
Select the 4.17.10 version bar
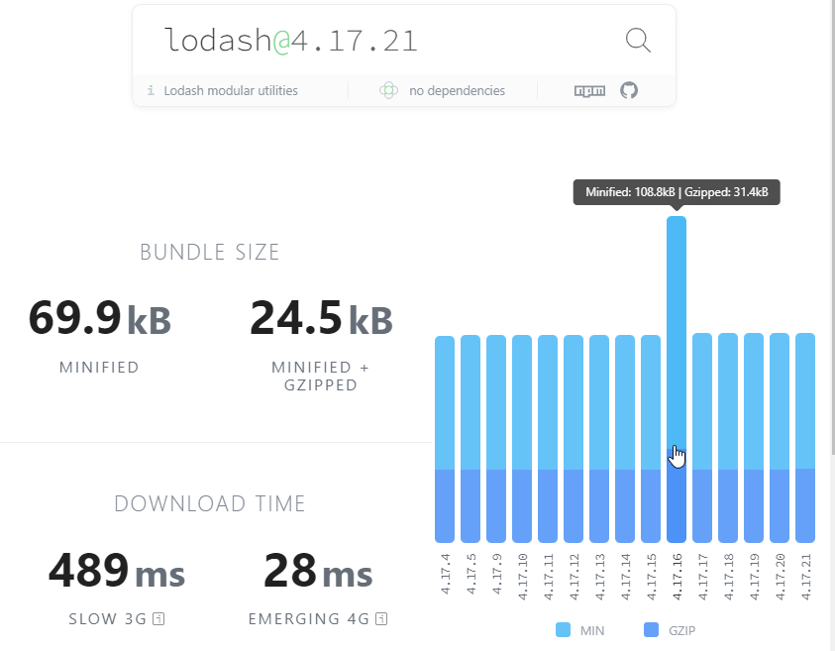point(522,439)
